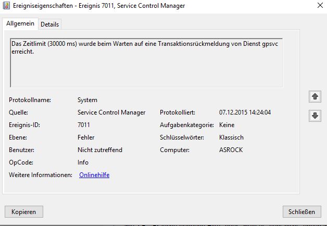This screenshot has height=226, width=327.
Task: Click the OpCode value Info
Action: click(83, 162)
